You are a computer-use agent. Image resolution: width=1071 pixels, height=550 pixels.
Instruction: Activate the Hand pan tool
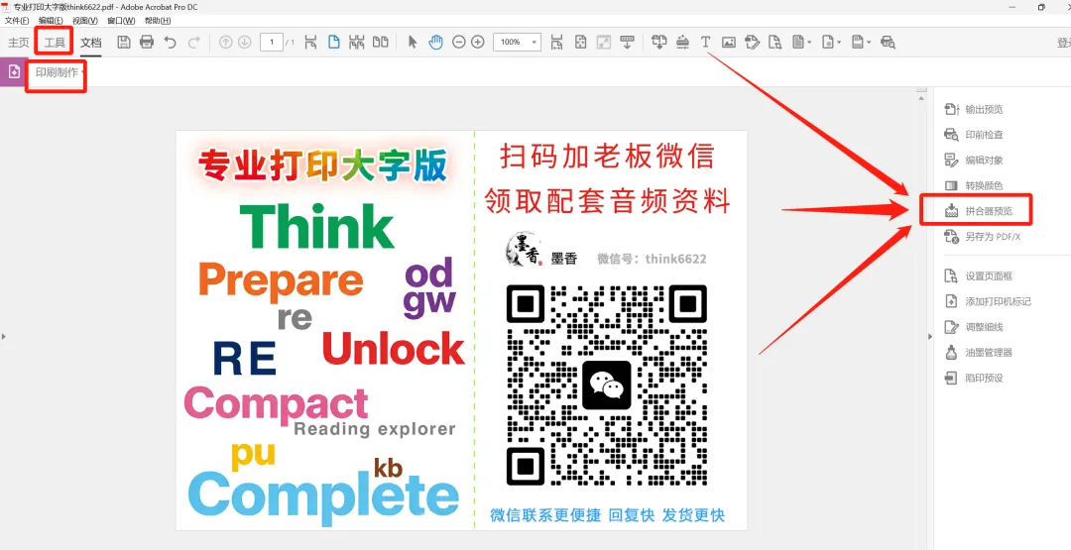[435, 43]
